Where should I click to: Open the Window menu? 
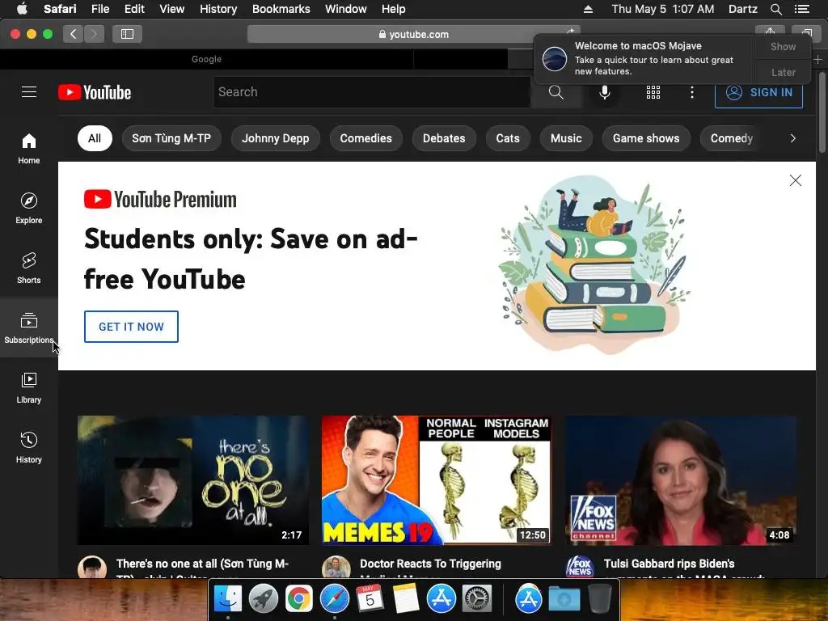pos(346,9)
